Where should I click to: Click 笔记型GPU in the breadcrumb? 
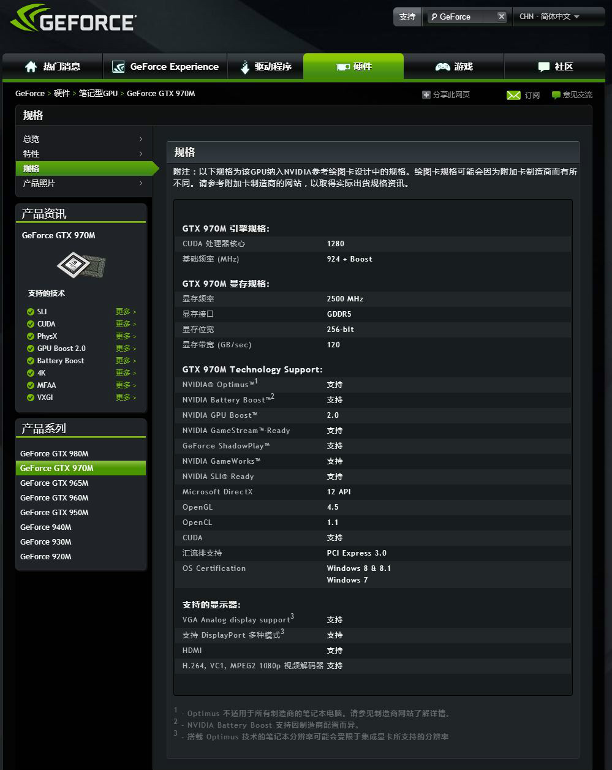tap(98, 94)
